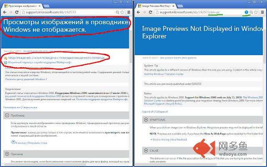Image resolution: width=267 pixels, height=167 pixels.
Task: Click 'Отправить отзыв' link
Action: click(38, 143)
